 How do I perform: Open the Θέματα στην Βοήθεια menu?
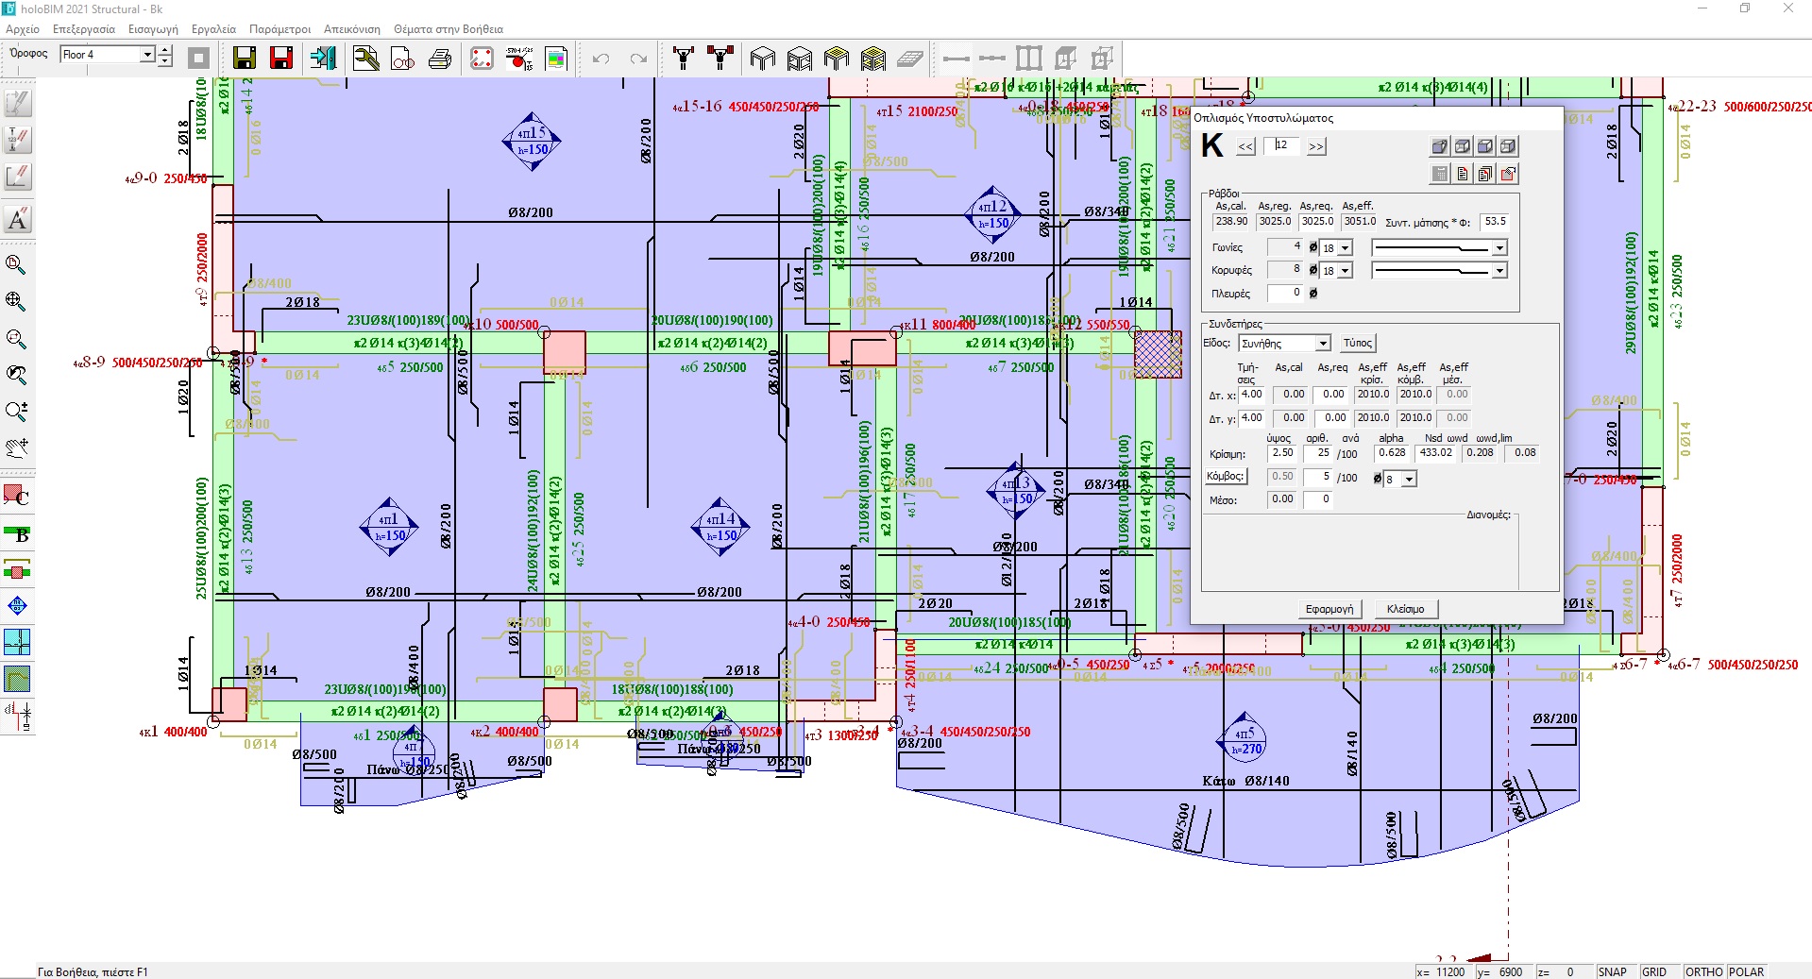point(449,29)
